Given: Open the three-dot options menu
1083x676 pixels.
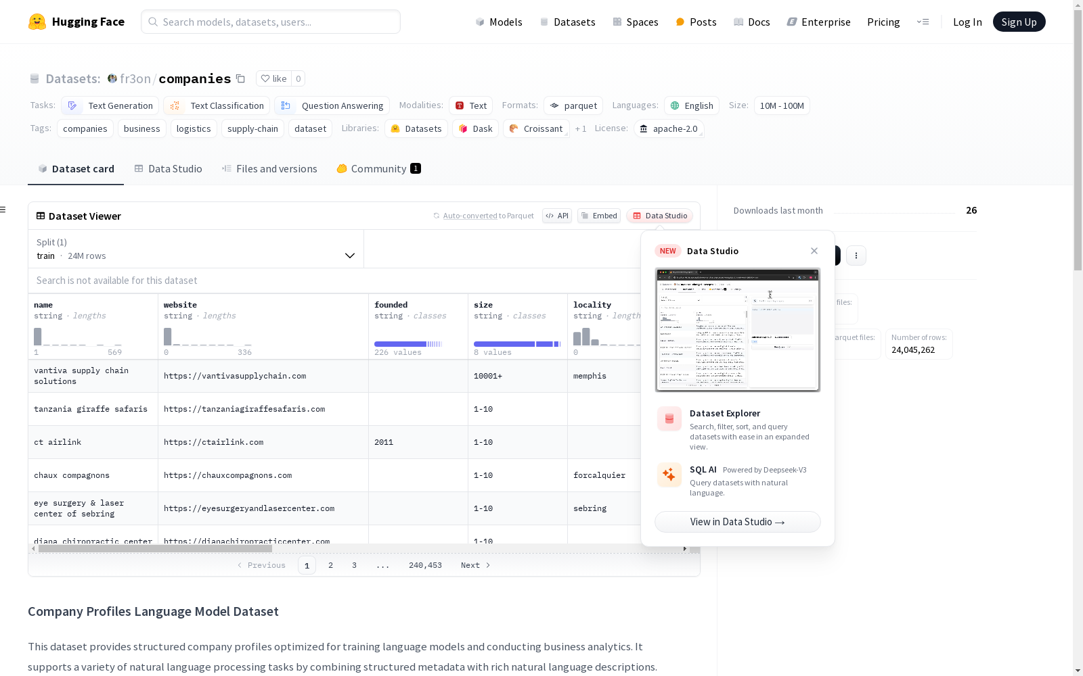Looking at the screenshot, I should (856, 256).
